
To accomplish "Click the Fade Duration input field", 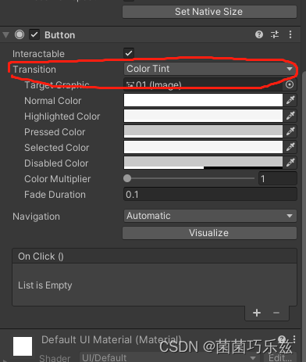I will tap(210, 195).
